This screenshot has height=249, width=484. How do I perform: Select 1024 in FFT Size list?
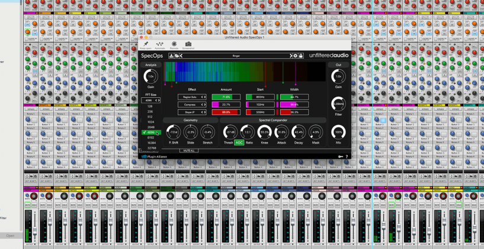(x=150, y=122)
